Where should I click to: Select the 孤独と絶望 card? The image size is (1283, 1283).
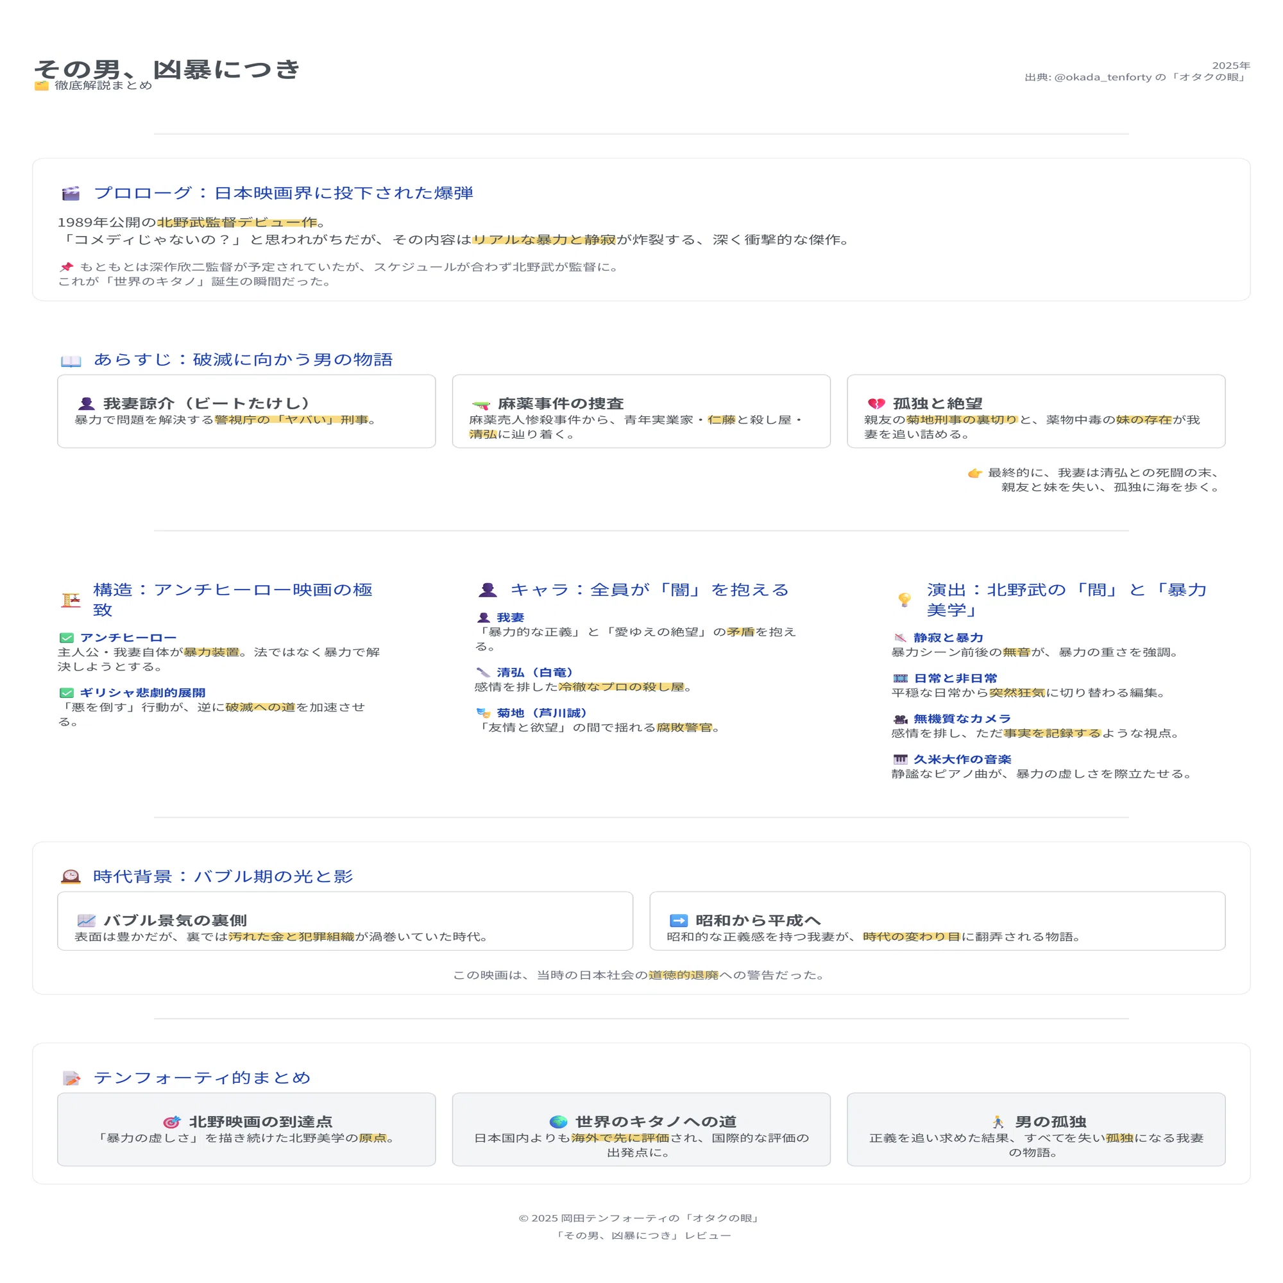(1036, 411)
